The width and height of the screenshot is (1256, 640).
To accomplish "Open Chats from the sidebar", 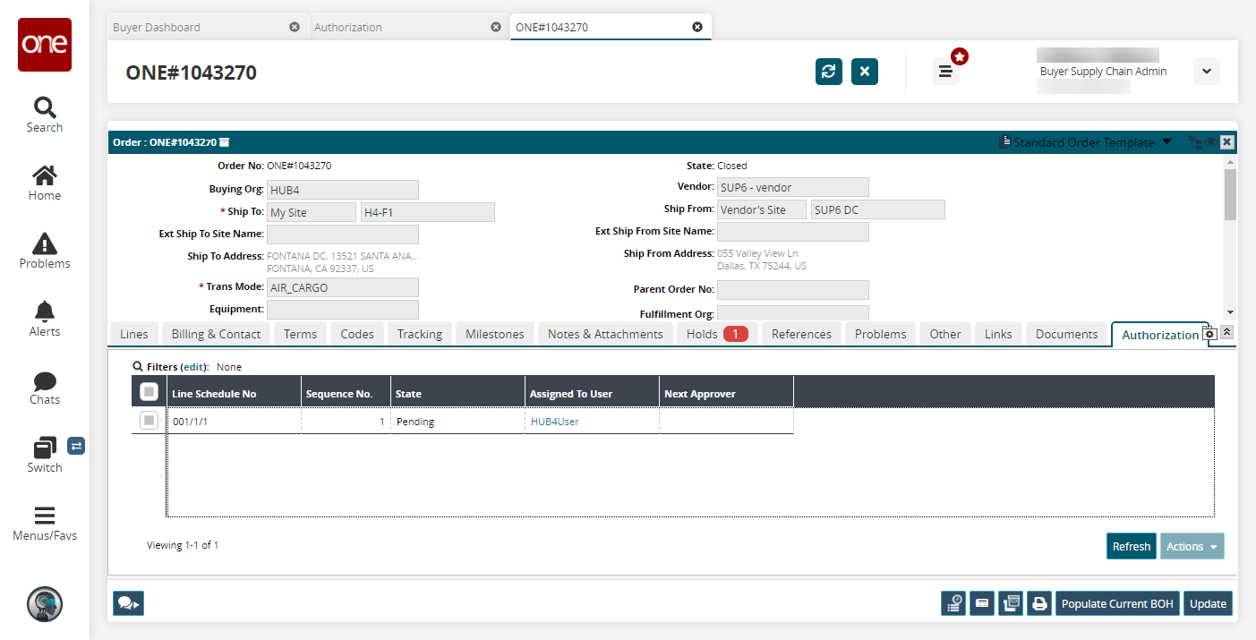I will [45, 387].
